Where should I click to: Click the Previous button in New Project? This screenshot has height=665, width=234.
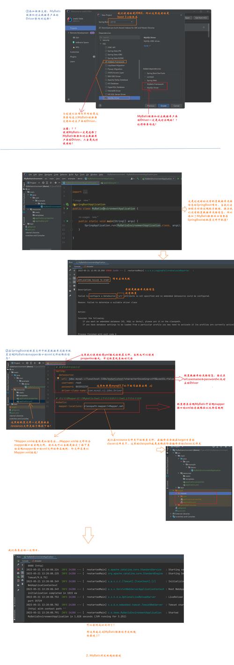pyautogui.click(x=150, y=105)
